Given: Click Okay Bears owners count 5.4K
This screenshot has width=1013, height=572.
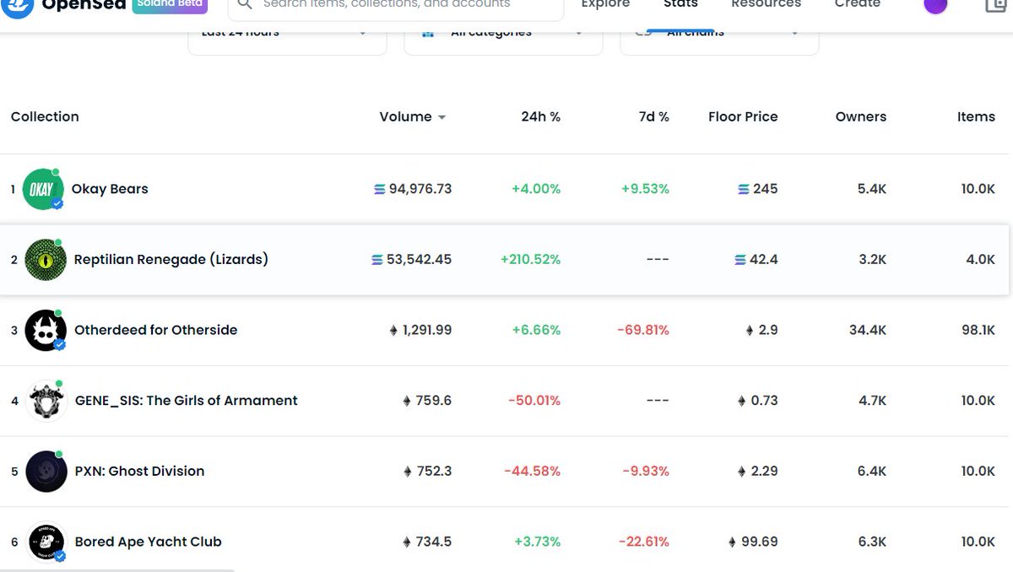Looking at the screenshot, I should [x=872, y=189].
